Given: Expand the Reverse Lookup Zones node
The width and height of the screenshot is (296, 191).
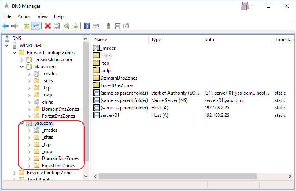Looking at the screenshot, I should 15,173.
